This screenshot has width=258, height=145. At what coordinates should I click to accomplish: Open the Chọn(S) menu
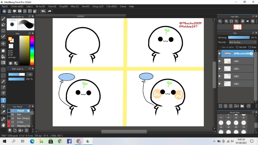52,6
